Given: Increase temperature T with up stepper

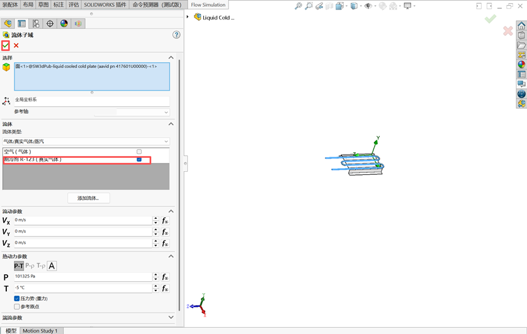Looking at the screenshot, I should [x=156, y=286].
